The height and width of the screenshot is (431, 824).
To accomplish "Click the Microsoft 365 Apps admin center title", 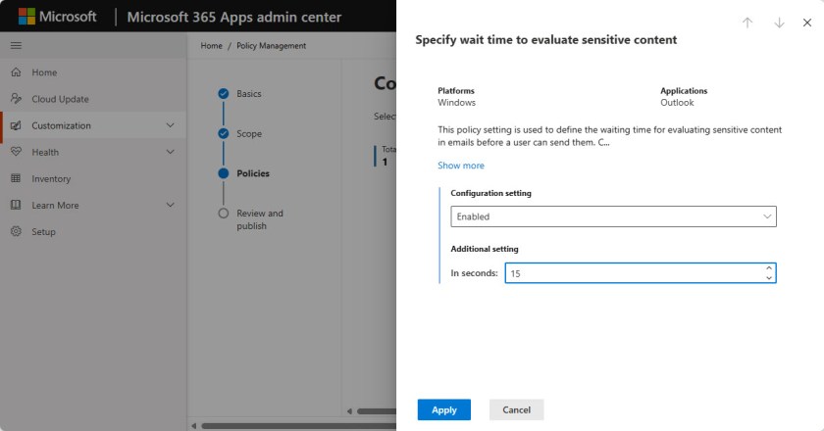I will point(234,17).
